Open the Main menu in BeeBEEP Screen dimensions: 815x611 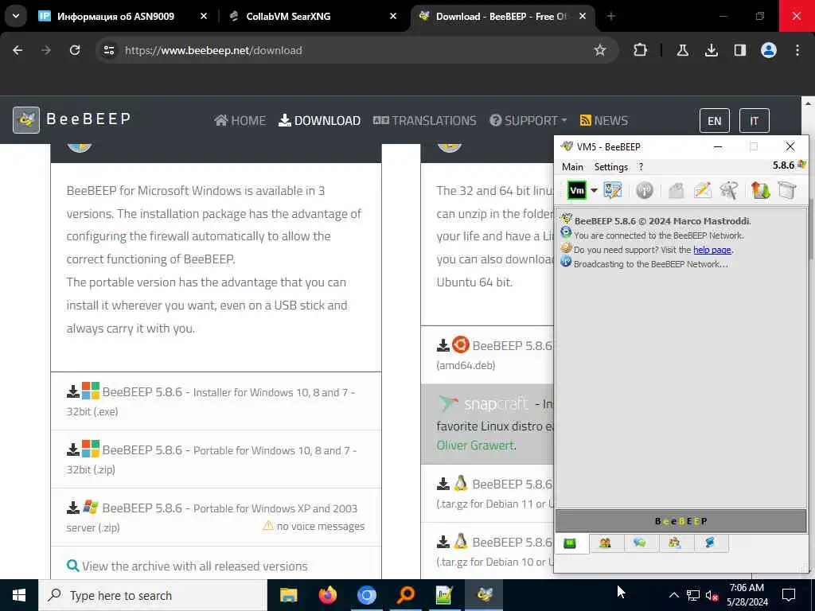pos(572,167)
